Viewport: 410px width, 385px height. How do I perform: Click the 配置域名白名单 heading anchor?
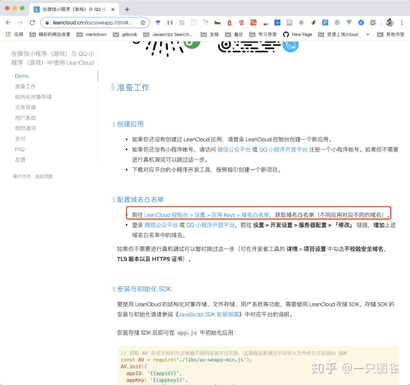114,200
